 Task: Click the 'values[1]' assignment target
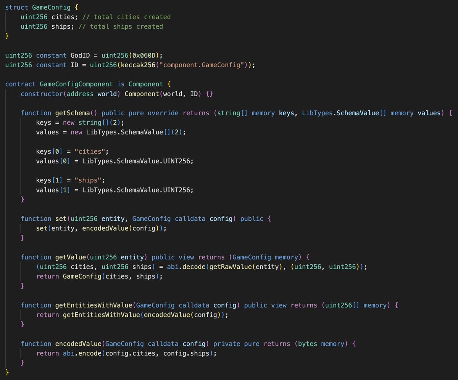(x=53, y=190)
